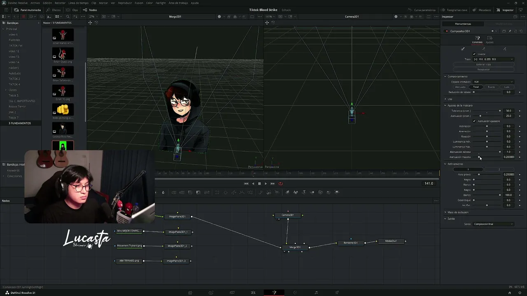The height and width of the screenshot is (296, 527).
Task: Open the Espacio cromático YUV dropdown
Action: point(493,82)
